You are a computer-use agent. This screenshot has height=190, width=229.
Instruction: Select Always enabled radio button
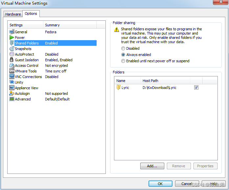123,55
